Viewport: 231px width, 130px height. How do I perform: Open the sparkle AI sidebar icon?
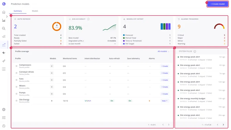pyautogui.click(x=4, y=61)
